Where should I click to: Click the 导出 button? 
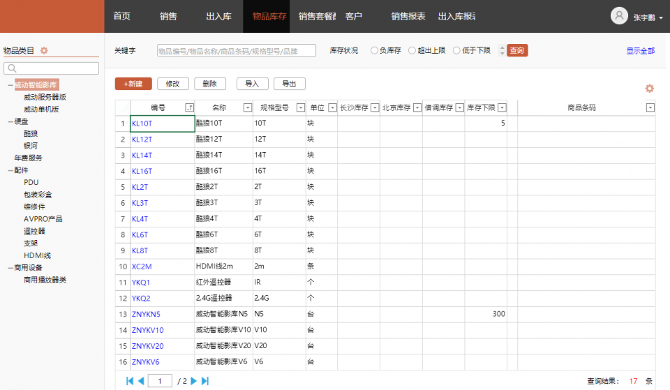tap(289, 84)
